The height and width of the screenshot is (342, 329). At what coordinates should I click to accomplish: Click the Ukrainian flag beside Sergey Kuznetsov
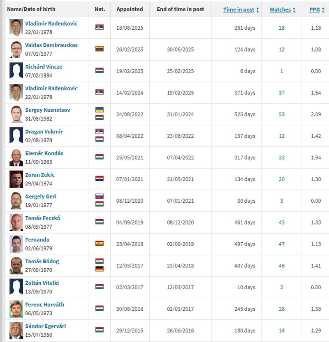point(100,110)
